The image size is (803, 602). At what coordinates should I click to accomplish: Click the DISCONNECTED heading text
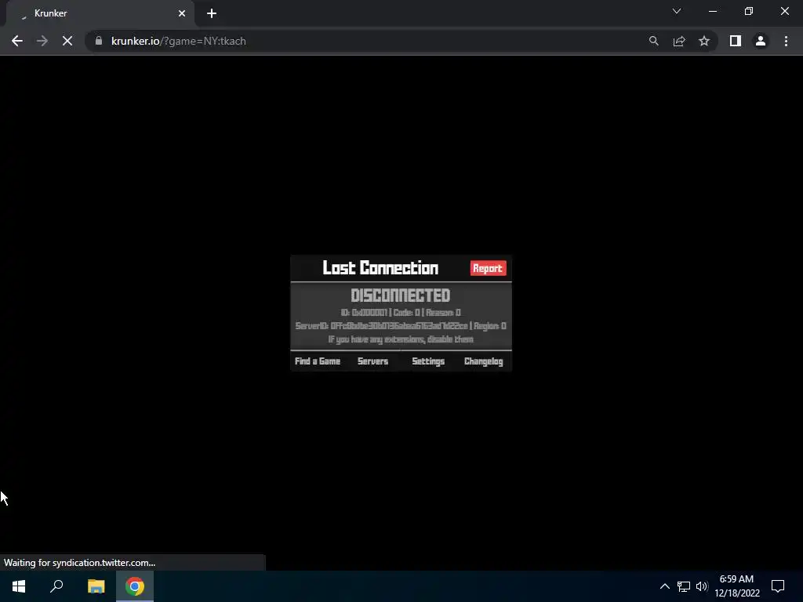point(401,296)
